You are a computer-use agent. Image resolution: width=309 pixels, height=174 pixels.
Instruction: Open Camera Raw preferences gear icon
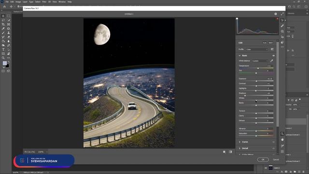click(276, 14)
